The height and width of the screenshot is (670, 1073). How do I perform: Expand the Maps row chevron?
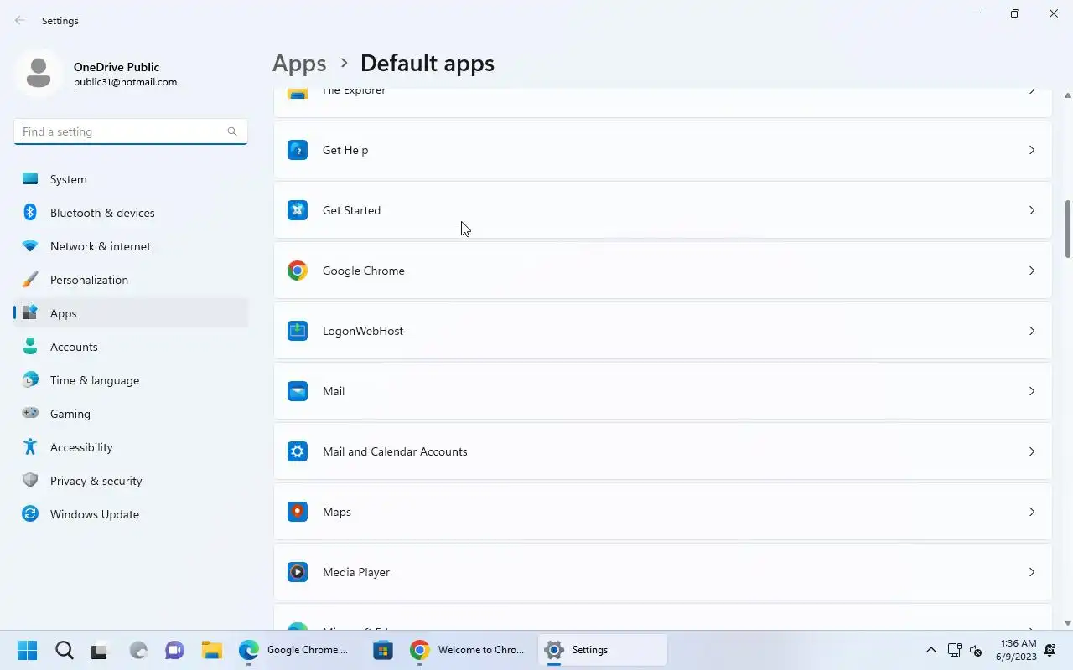pyautogui.click(x=1032, y=512)
